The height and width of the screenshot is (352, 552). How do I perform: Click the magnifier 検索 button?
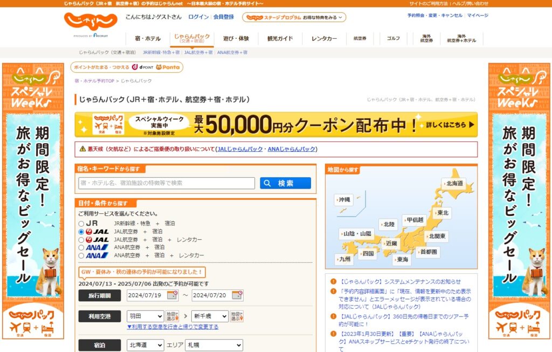tap(285, 183)
